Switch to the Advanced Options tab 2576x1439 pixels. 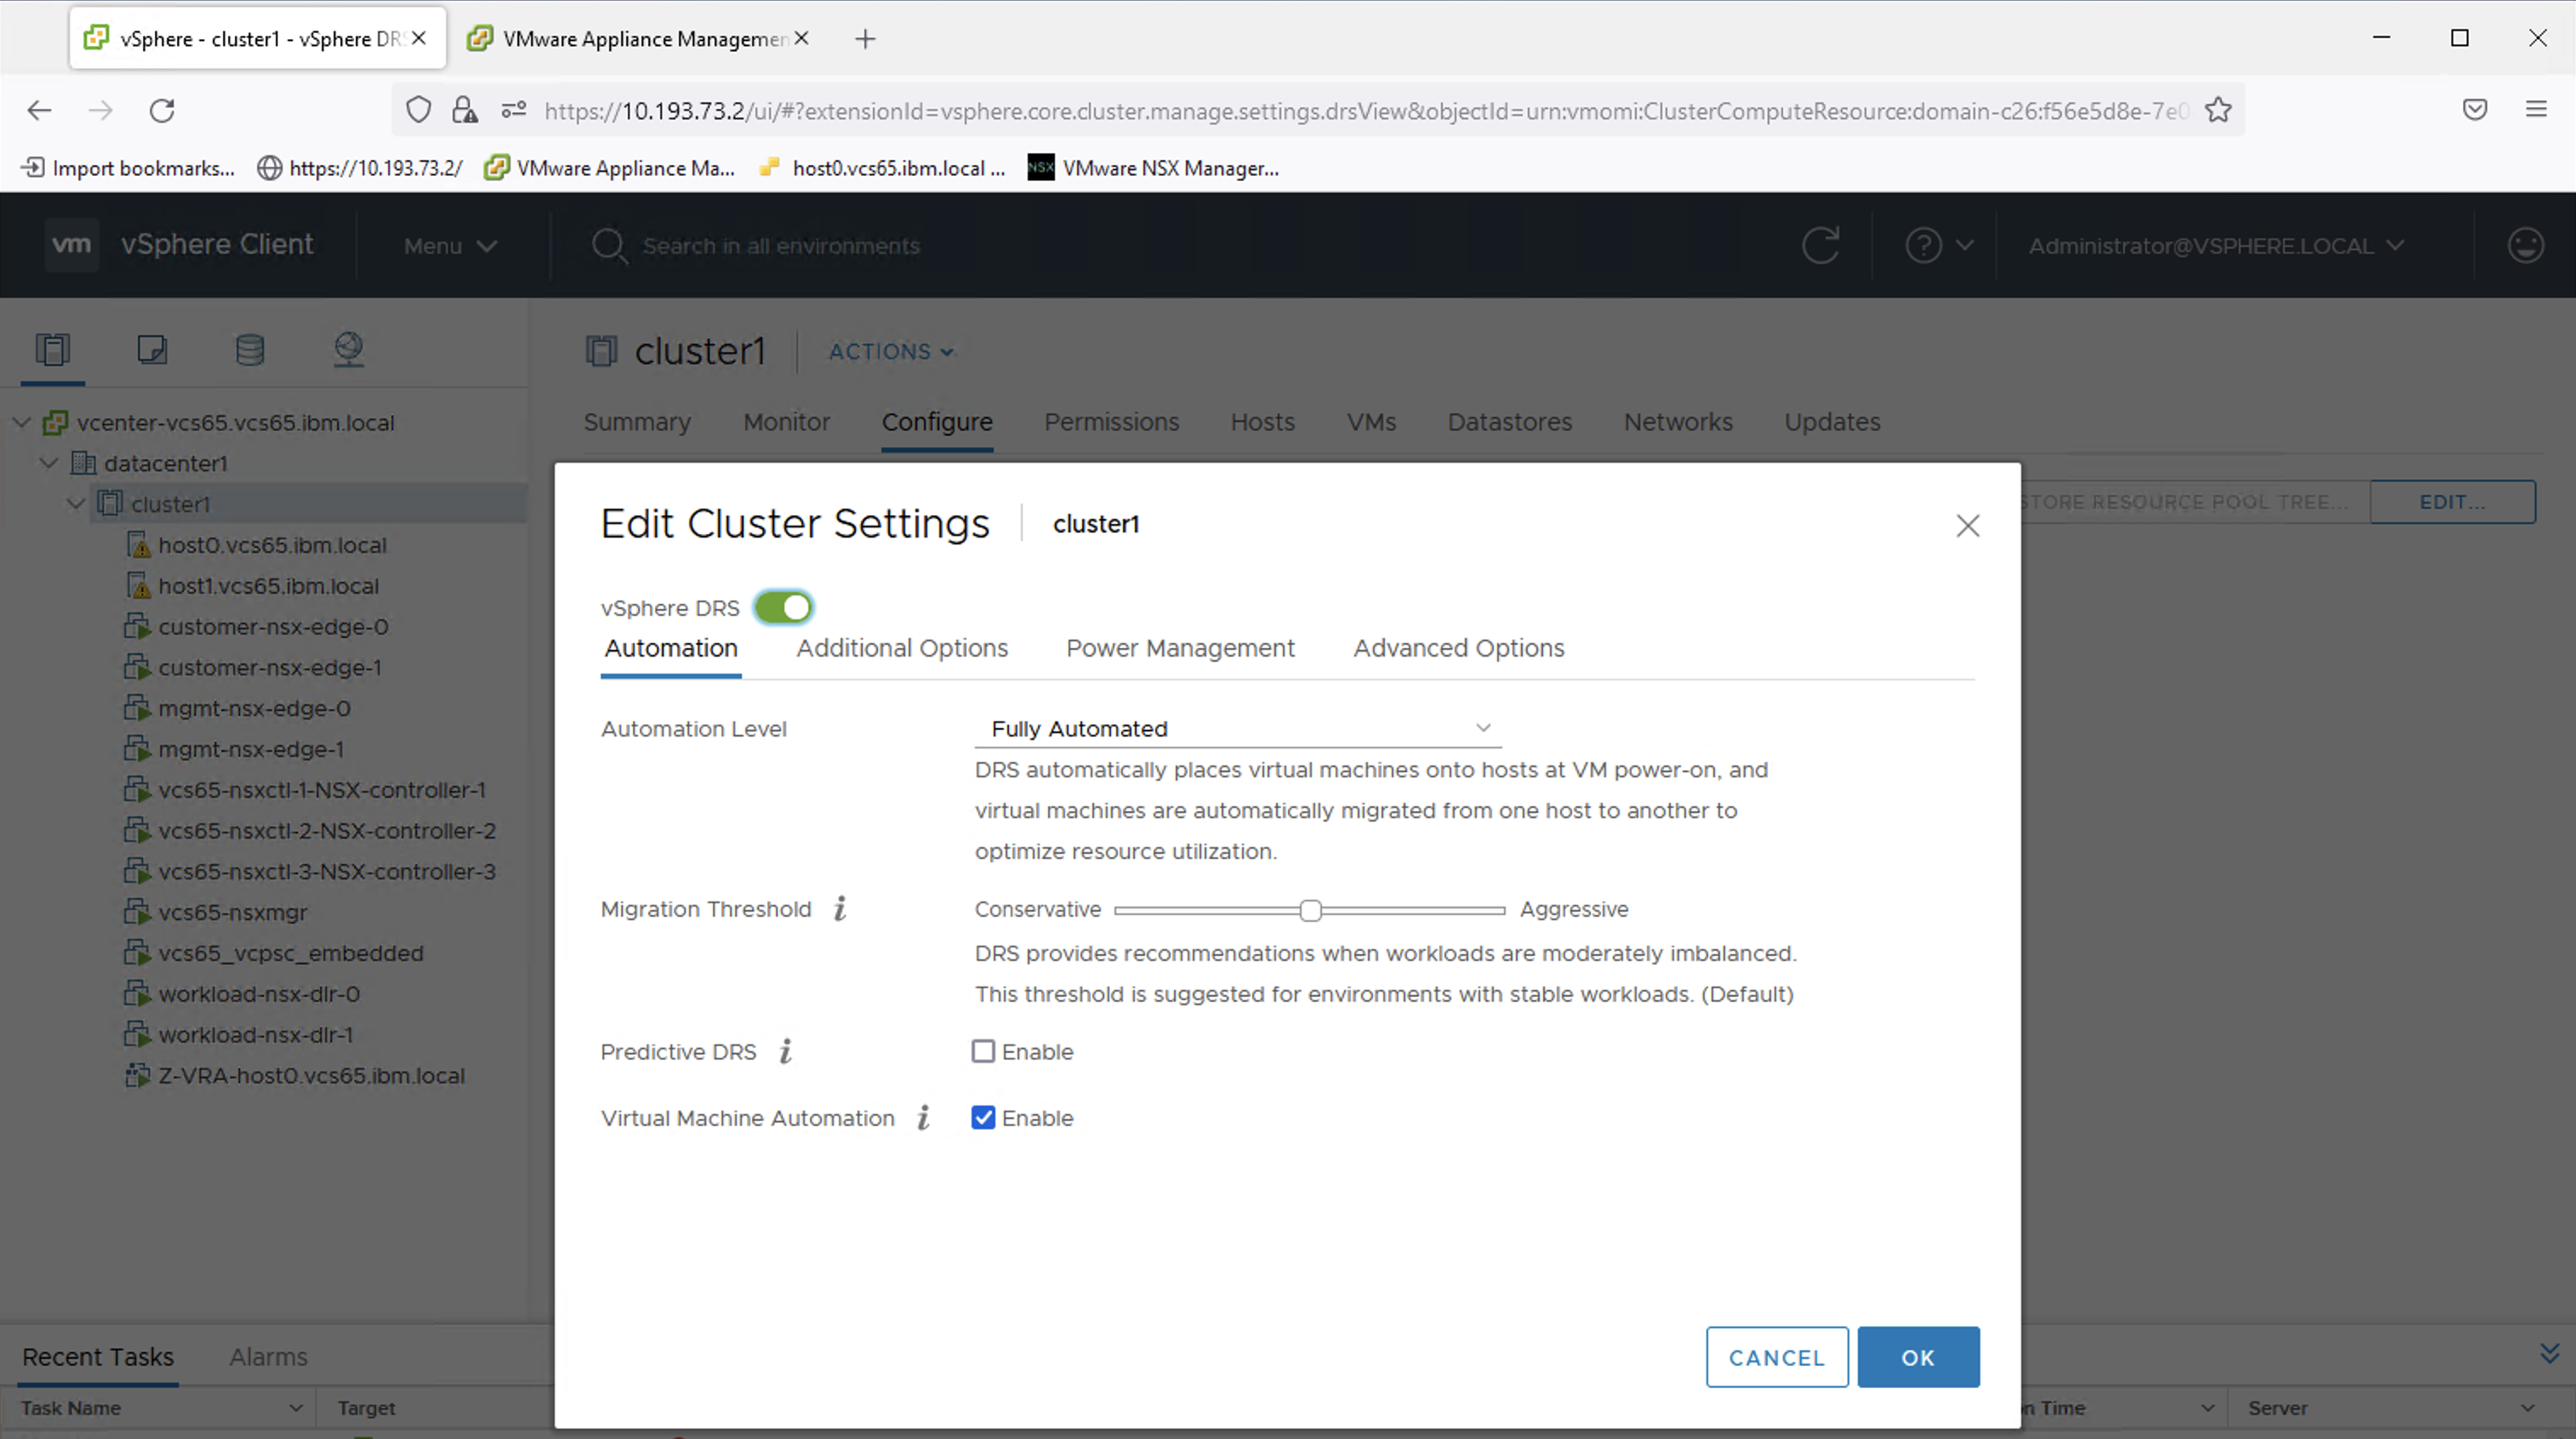click(1458, 648)
